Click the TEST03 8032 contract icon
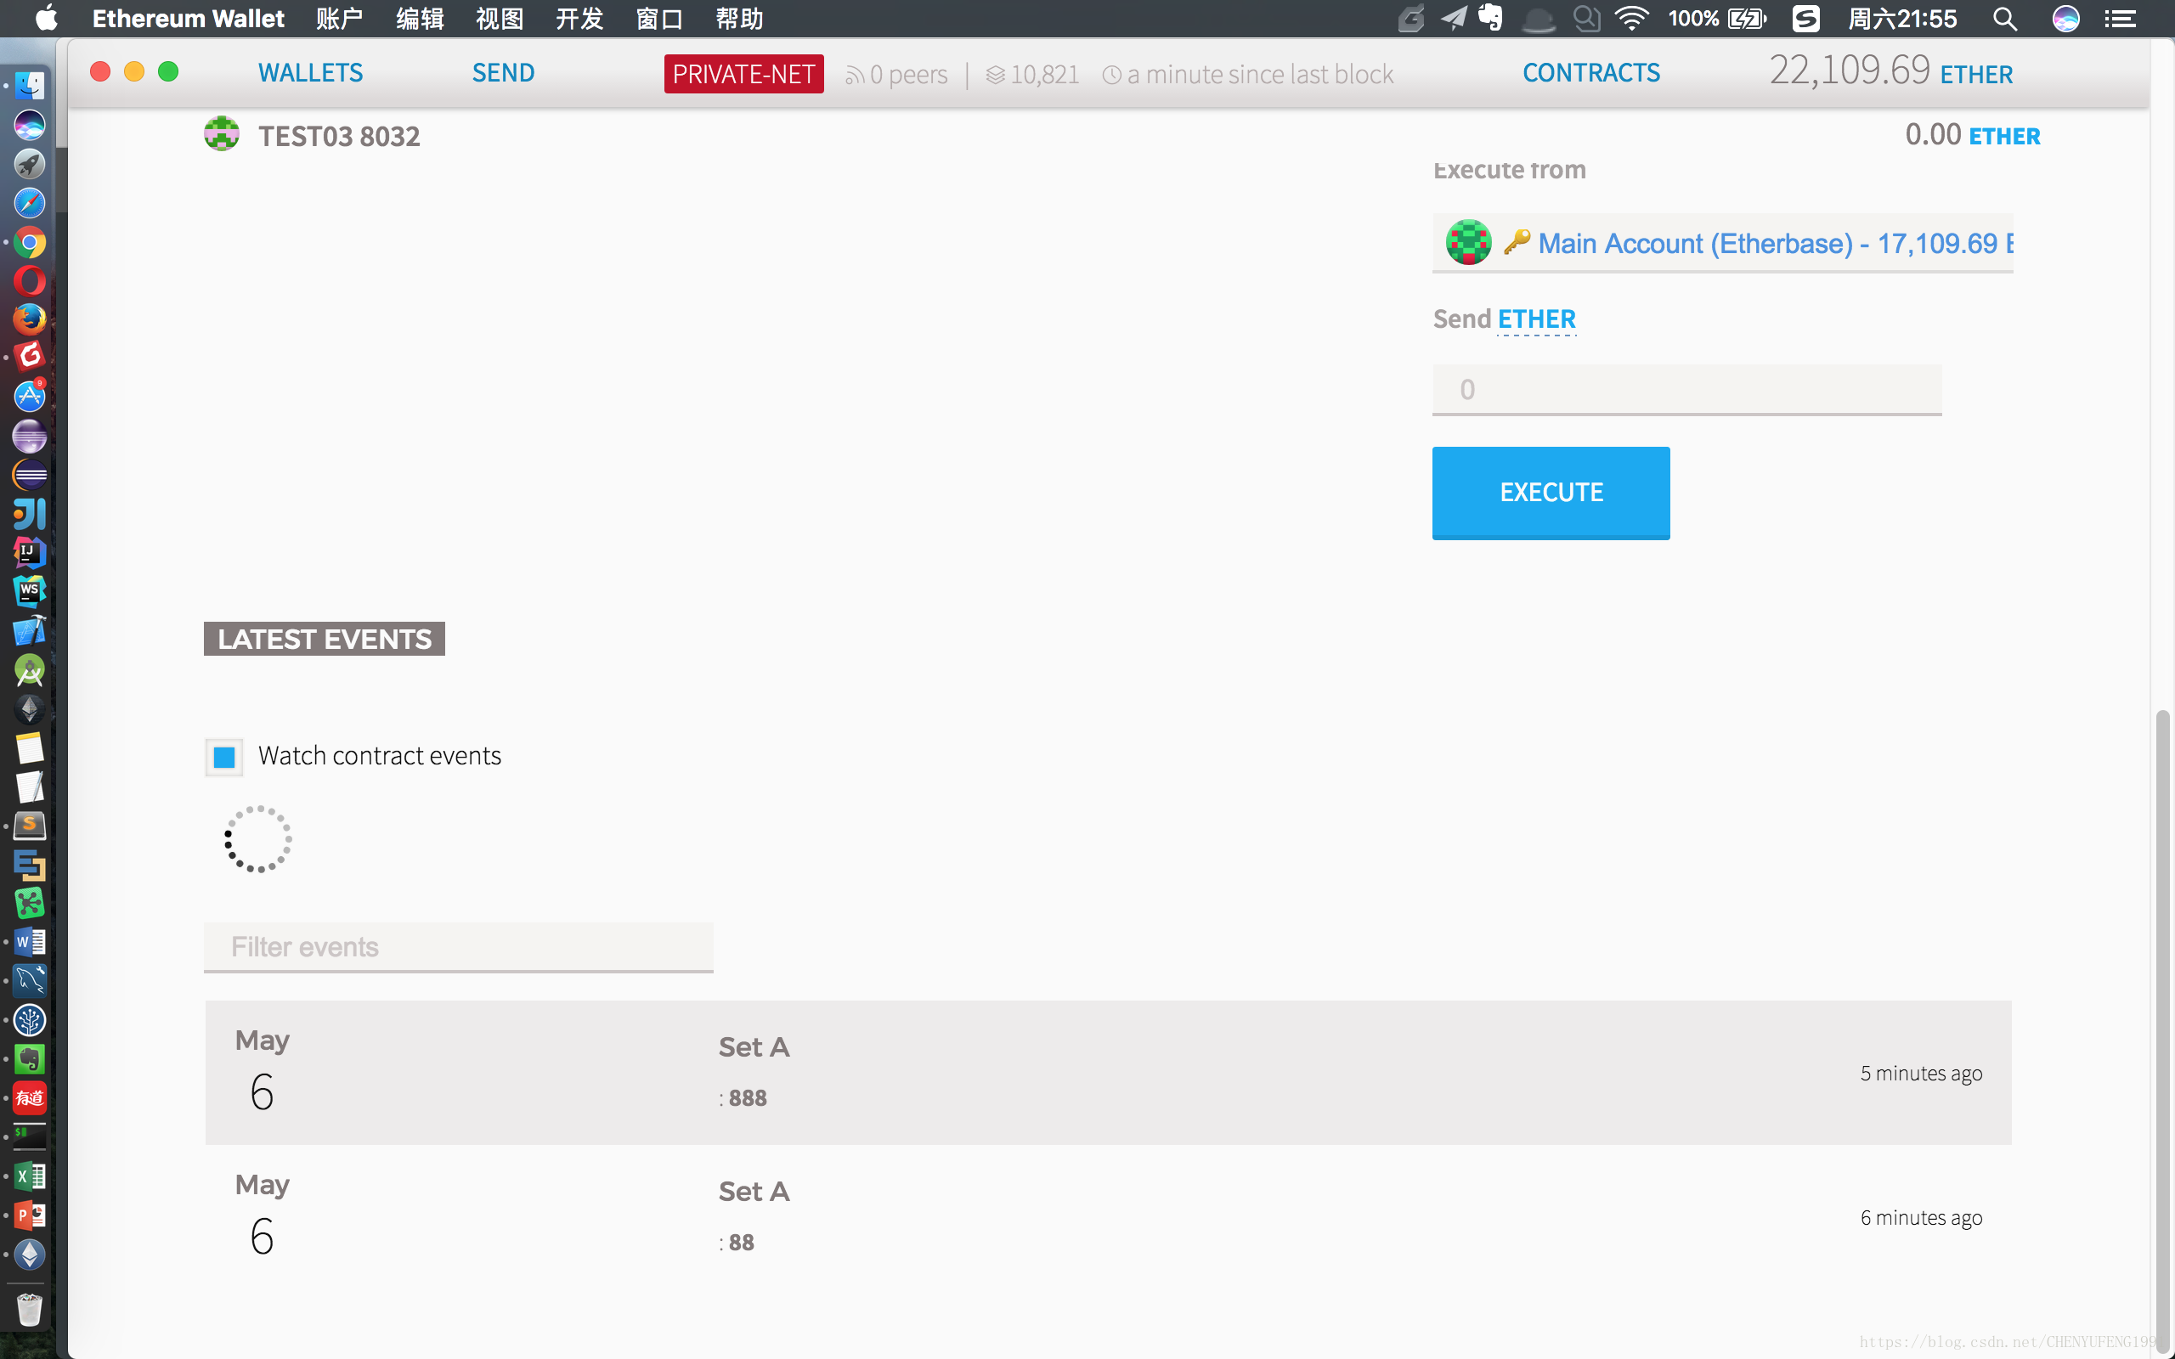Image resolution: width=2175 pixels, height=1359 pixels. coord(221,135)
